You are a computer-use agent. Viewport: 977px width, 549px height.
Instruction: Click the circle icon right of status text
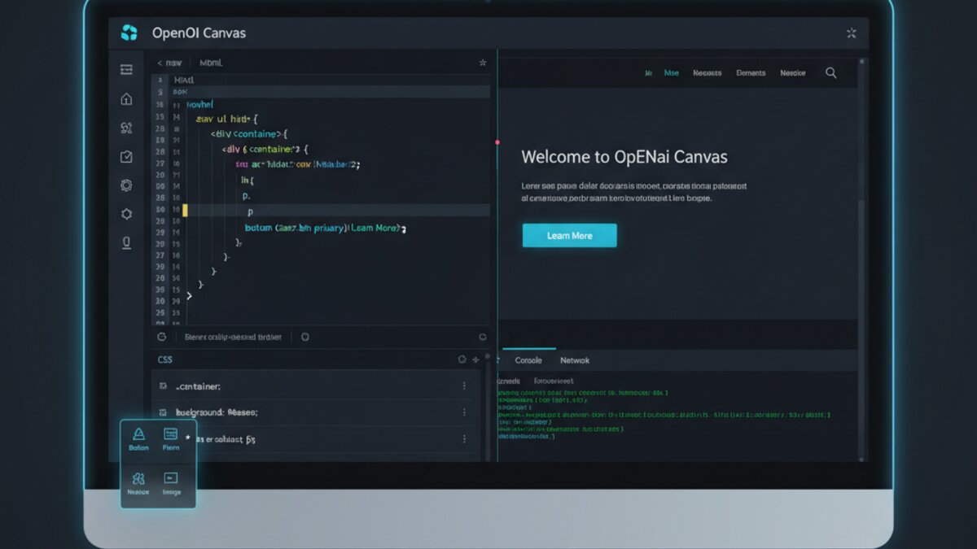pos(305,336)
